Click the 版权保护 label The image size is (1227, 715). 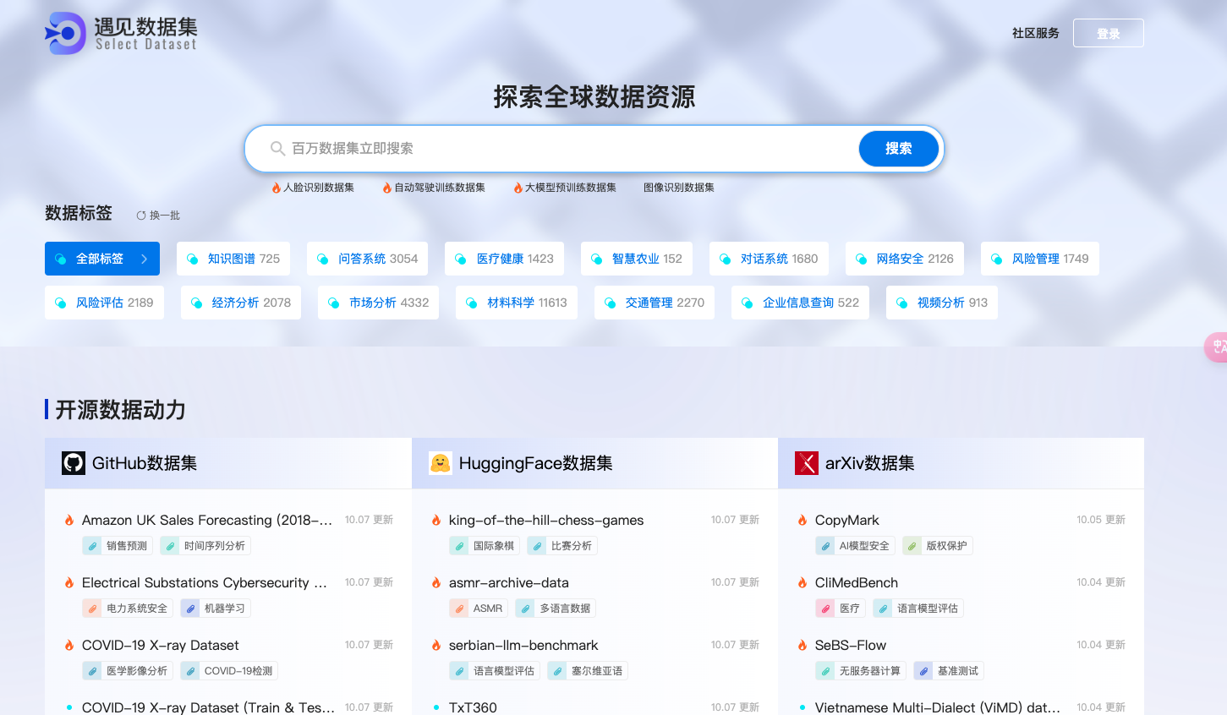pos(938,546)
